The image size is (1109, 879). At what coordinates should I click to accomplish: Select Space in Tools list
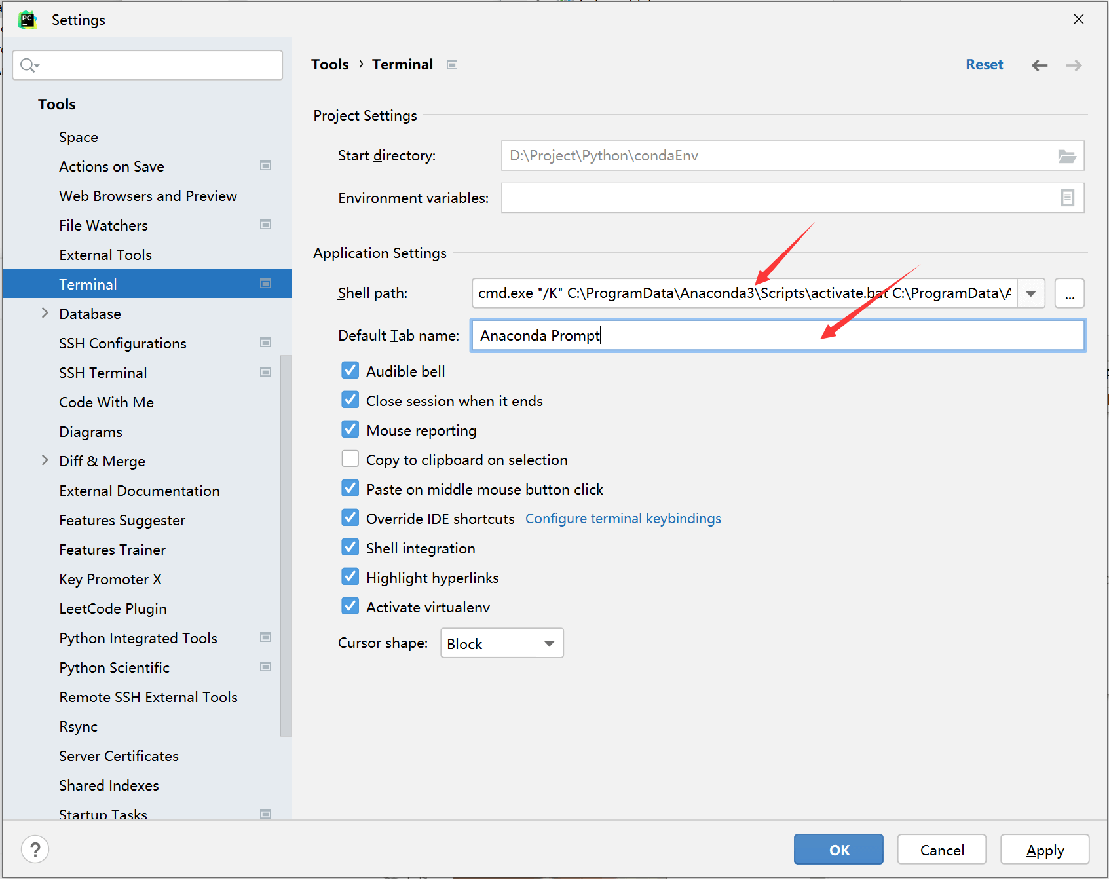pos(79,137)
